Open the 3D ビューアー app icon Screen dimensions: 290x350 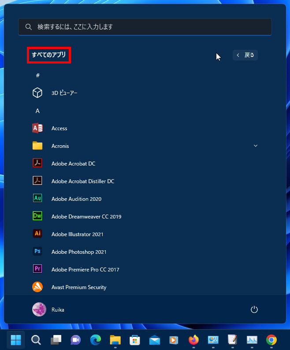(37, 93)
